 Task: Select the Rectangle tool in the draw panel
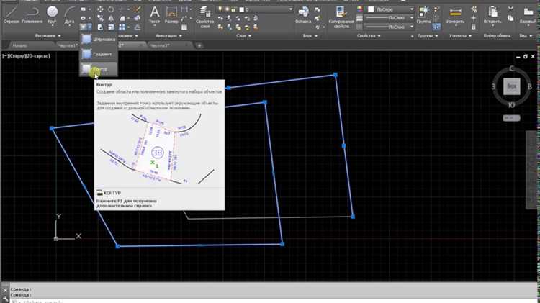point(84,9)
